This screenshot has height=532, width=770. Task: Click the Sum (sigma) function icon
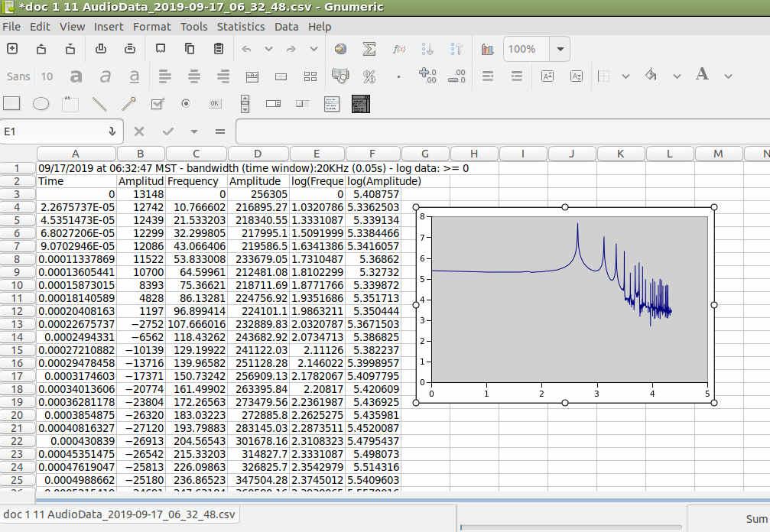point(369,49)
